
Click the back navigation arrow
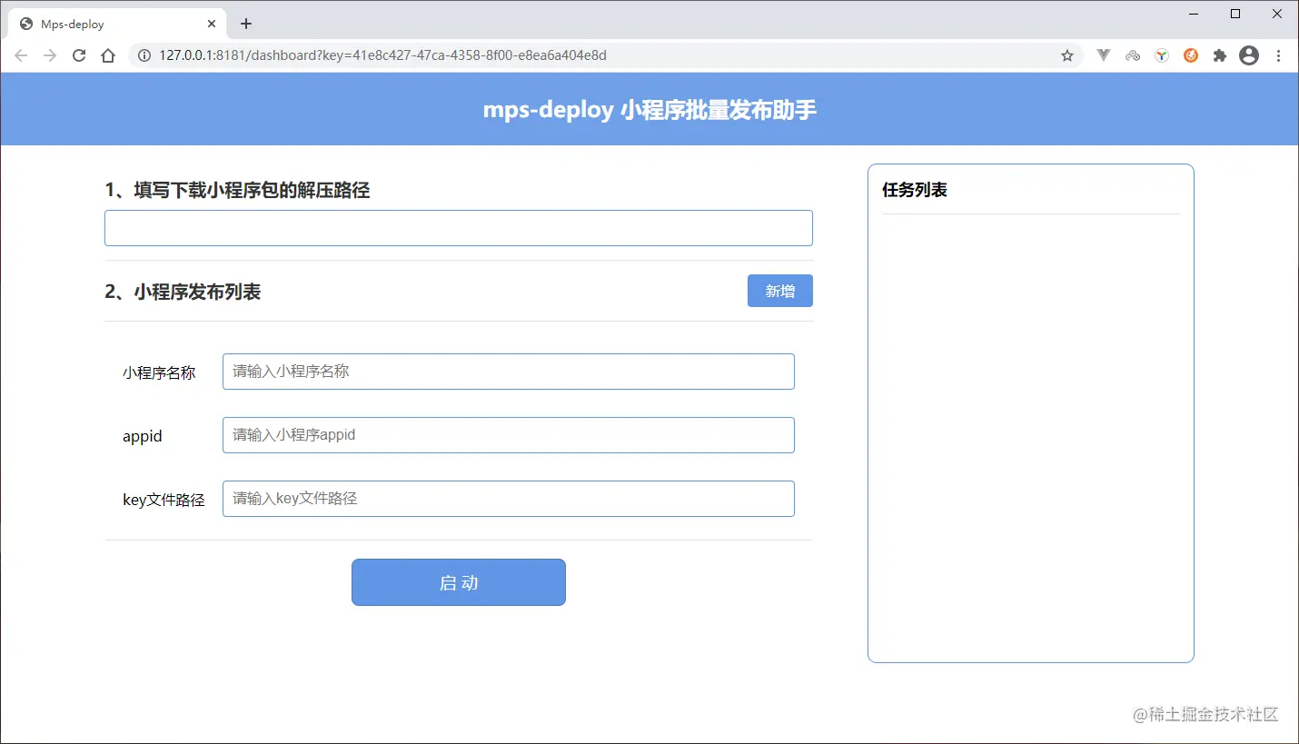click(21, 55)
